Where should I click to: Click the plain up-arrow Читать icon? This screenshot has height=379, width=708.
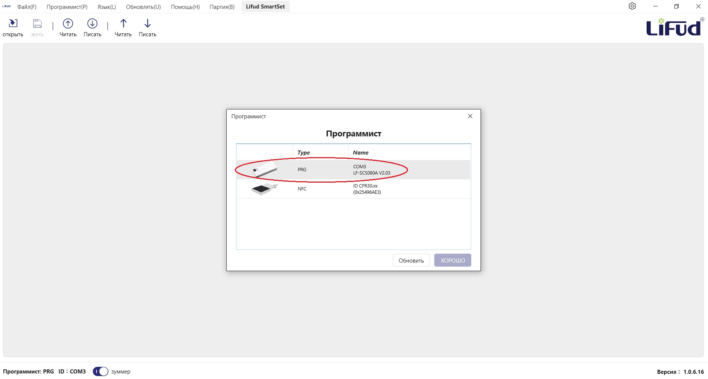coord(123,24)
